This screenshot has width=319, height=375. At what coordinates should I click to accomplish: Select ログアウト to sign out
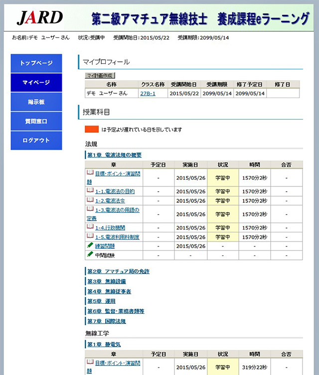point(36,140)
